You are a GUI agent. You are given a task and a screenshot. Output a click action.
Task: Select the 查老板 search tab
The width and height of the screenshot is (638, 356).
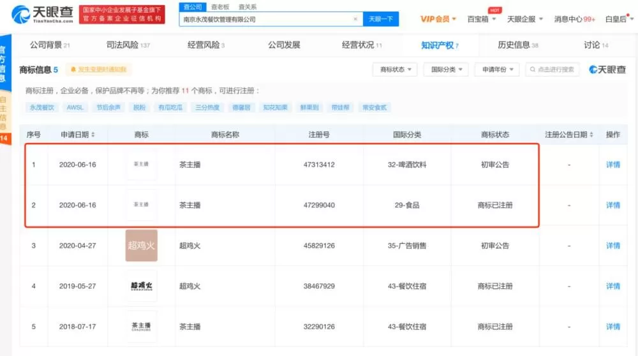[x=220, y=7]
